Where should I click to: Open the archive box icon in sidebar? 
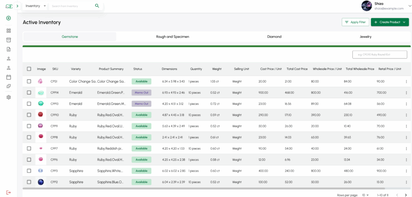click(8, 40)
